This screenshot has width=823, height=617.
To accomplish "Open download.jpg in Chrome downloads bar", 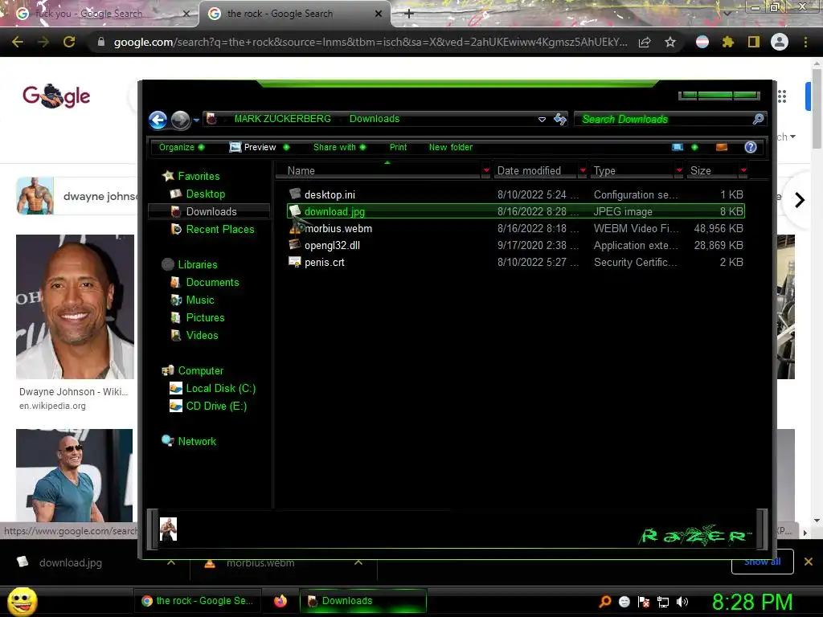I will pos(71,562).
